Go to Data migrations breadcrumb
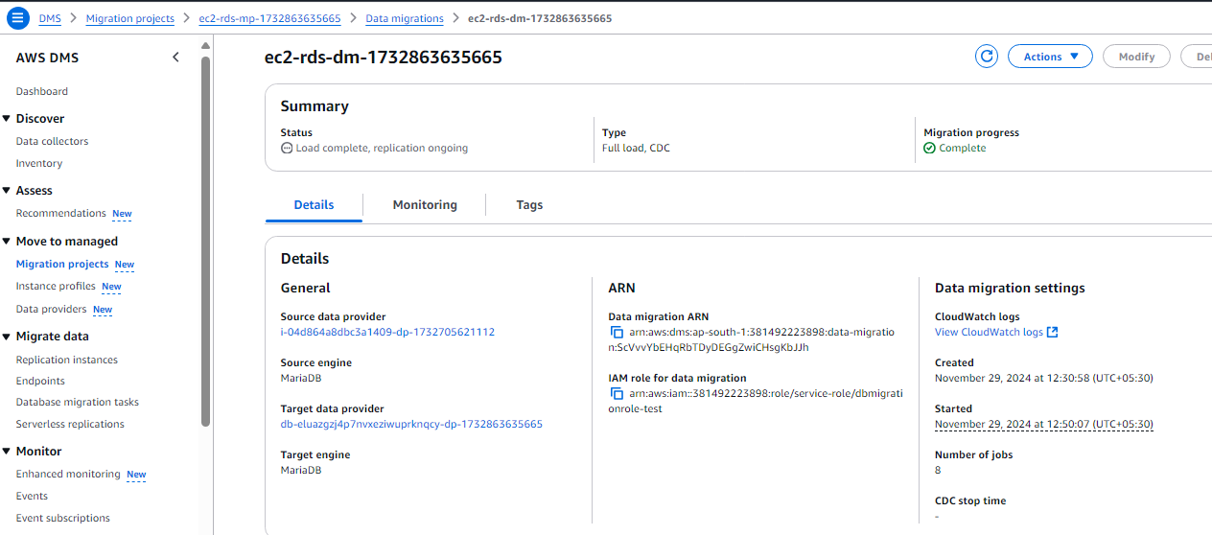 click(x=405, y=18)
